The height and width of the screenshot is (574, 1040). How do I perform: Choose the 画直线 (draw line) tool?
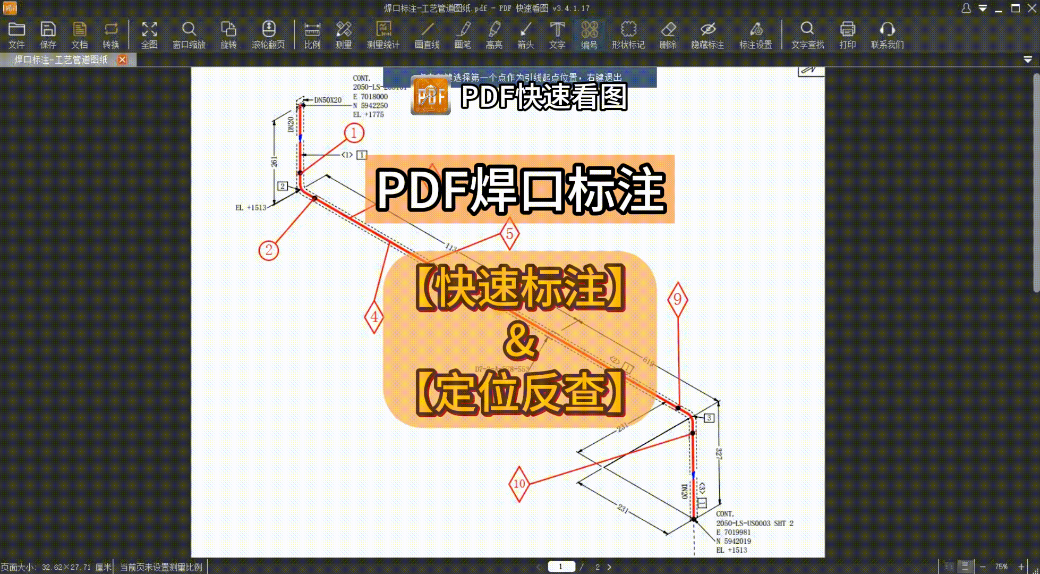pos(427,35)
